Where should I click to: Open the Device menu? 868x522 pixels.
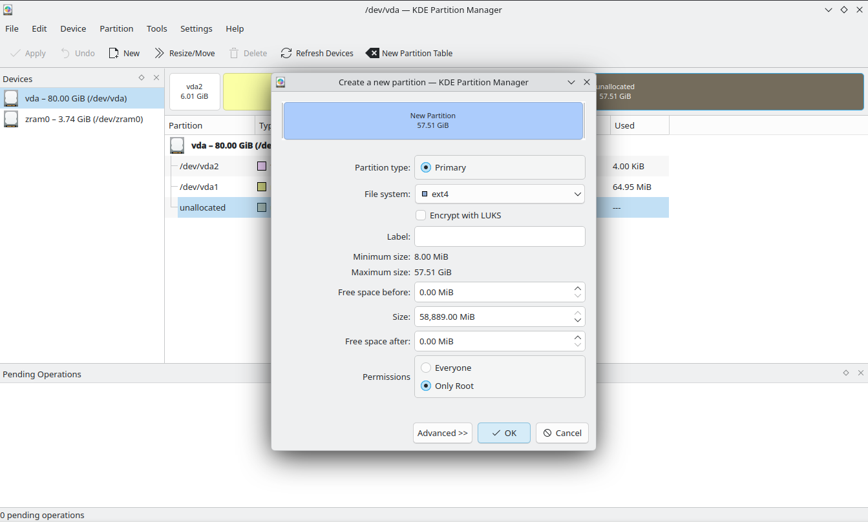pos(73,28)
